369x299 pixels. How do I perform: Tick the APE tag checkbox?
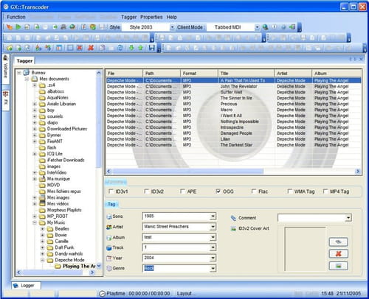tap(182, 191)
